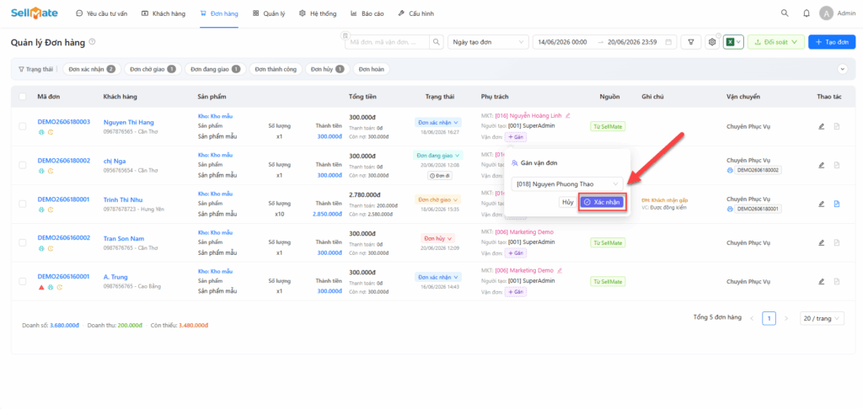Viewport: 863px width, 409px height.
Task: Open the Excel export dropdown
Action: [734, 42]
